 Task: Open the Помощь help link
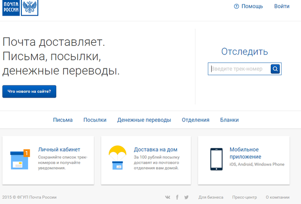click(252, 6)
